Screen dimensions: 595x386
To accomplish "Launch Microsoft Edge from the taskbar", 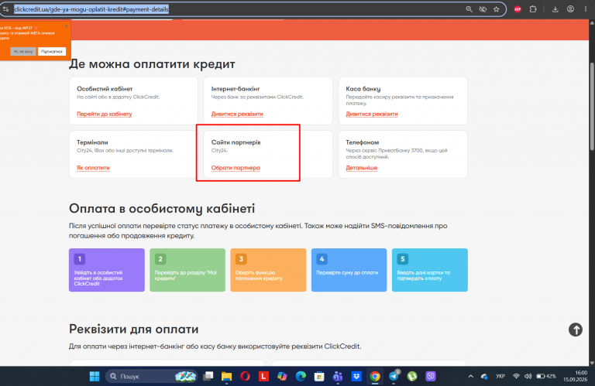I will point(301,376).
